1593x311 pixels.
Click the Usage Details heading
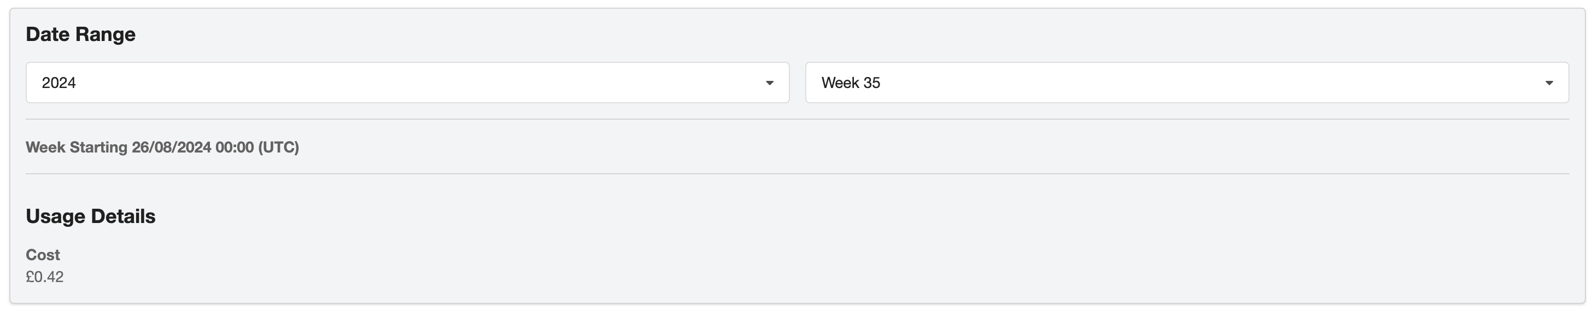pos(90,216)
